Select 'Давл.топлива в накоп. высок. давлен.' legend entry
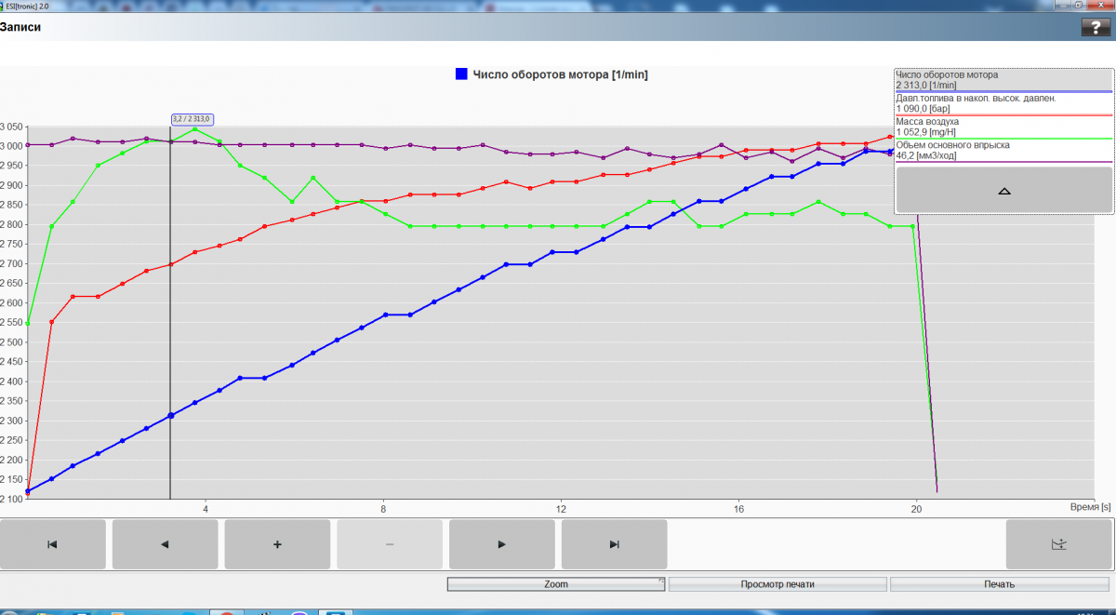The width and height of the screenshot is (1116, 615). click(1003, 103)
